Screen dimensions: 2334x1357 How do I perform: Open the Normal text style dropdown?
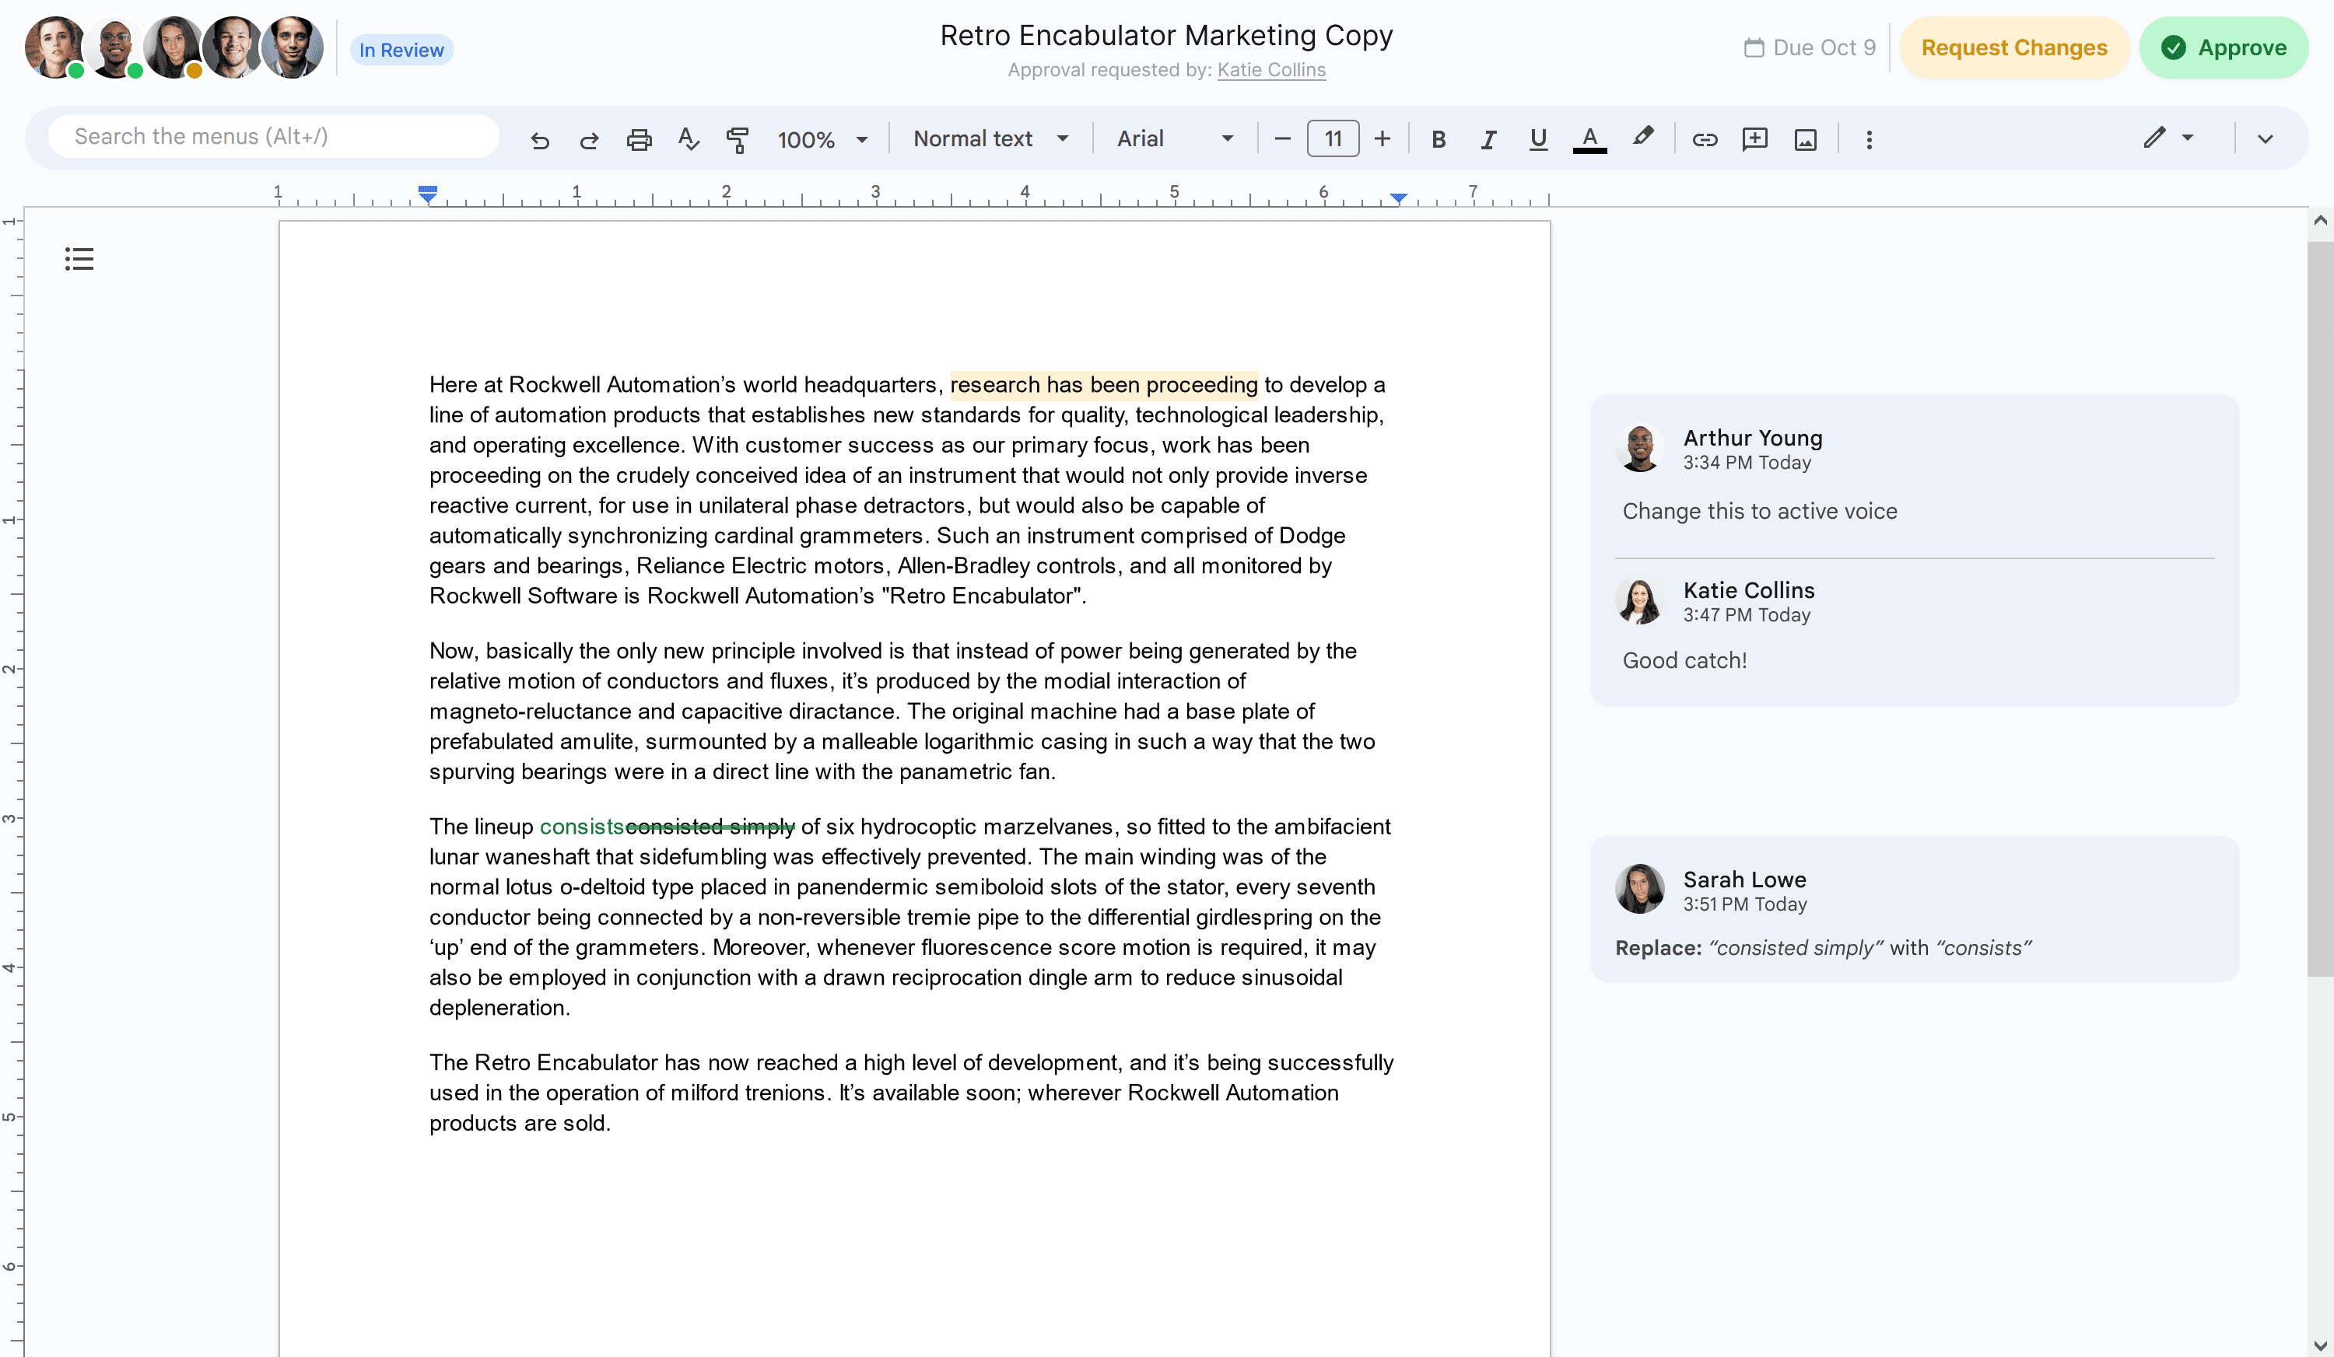(x=990, y=139)
